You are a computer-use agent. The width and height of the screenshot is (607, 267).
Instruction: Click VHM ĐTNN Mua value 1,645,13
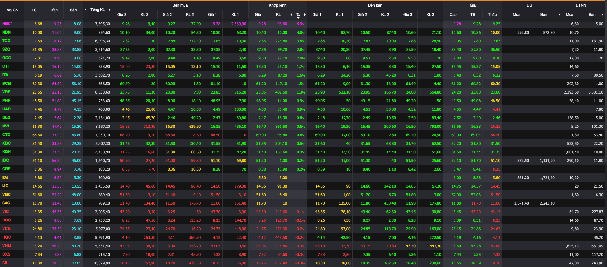point(571,246)
